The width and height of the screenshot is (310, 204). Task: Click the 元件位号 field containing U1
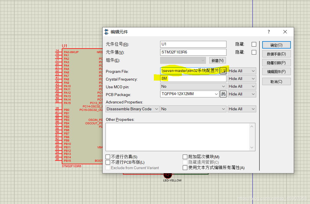point(193,44)
